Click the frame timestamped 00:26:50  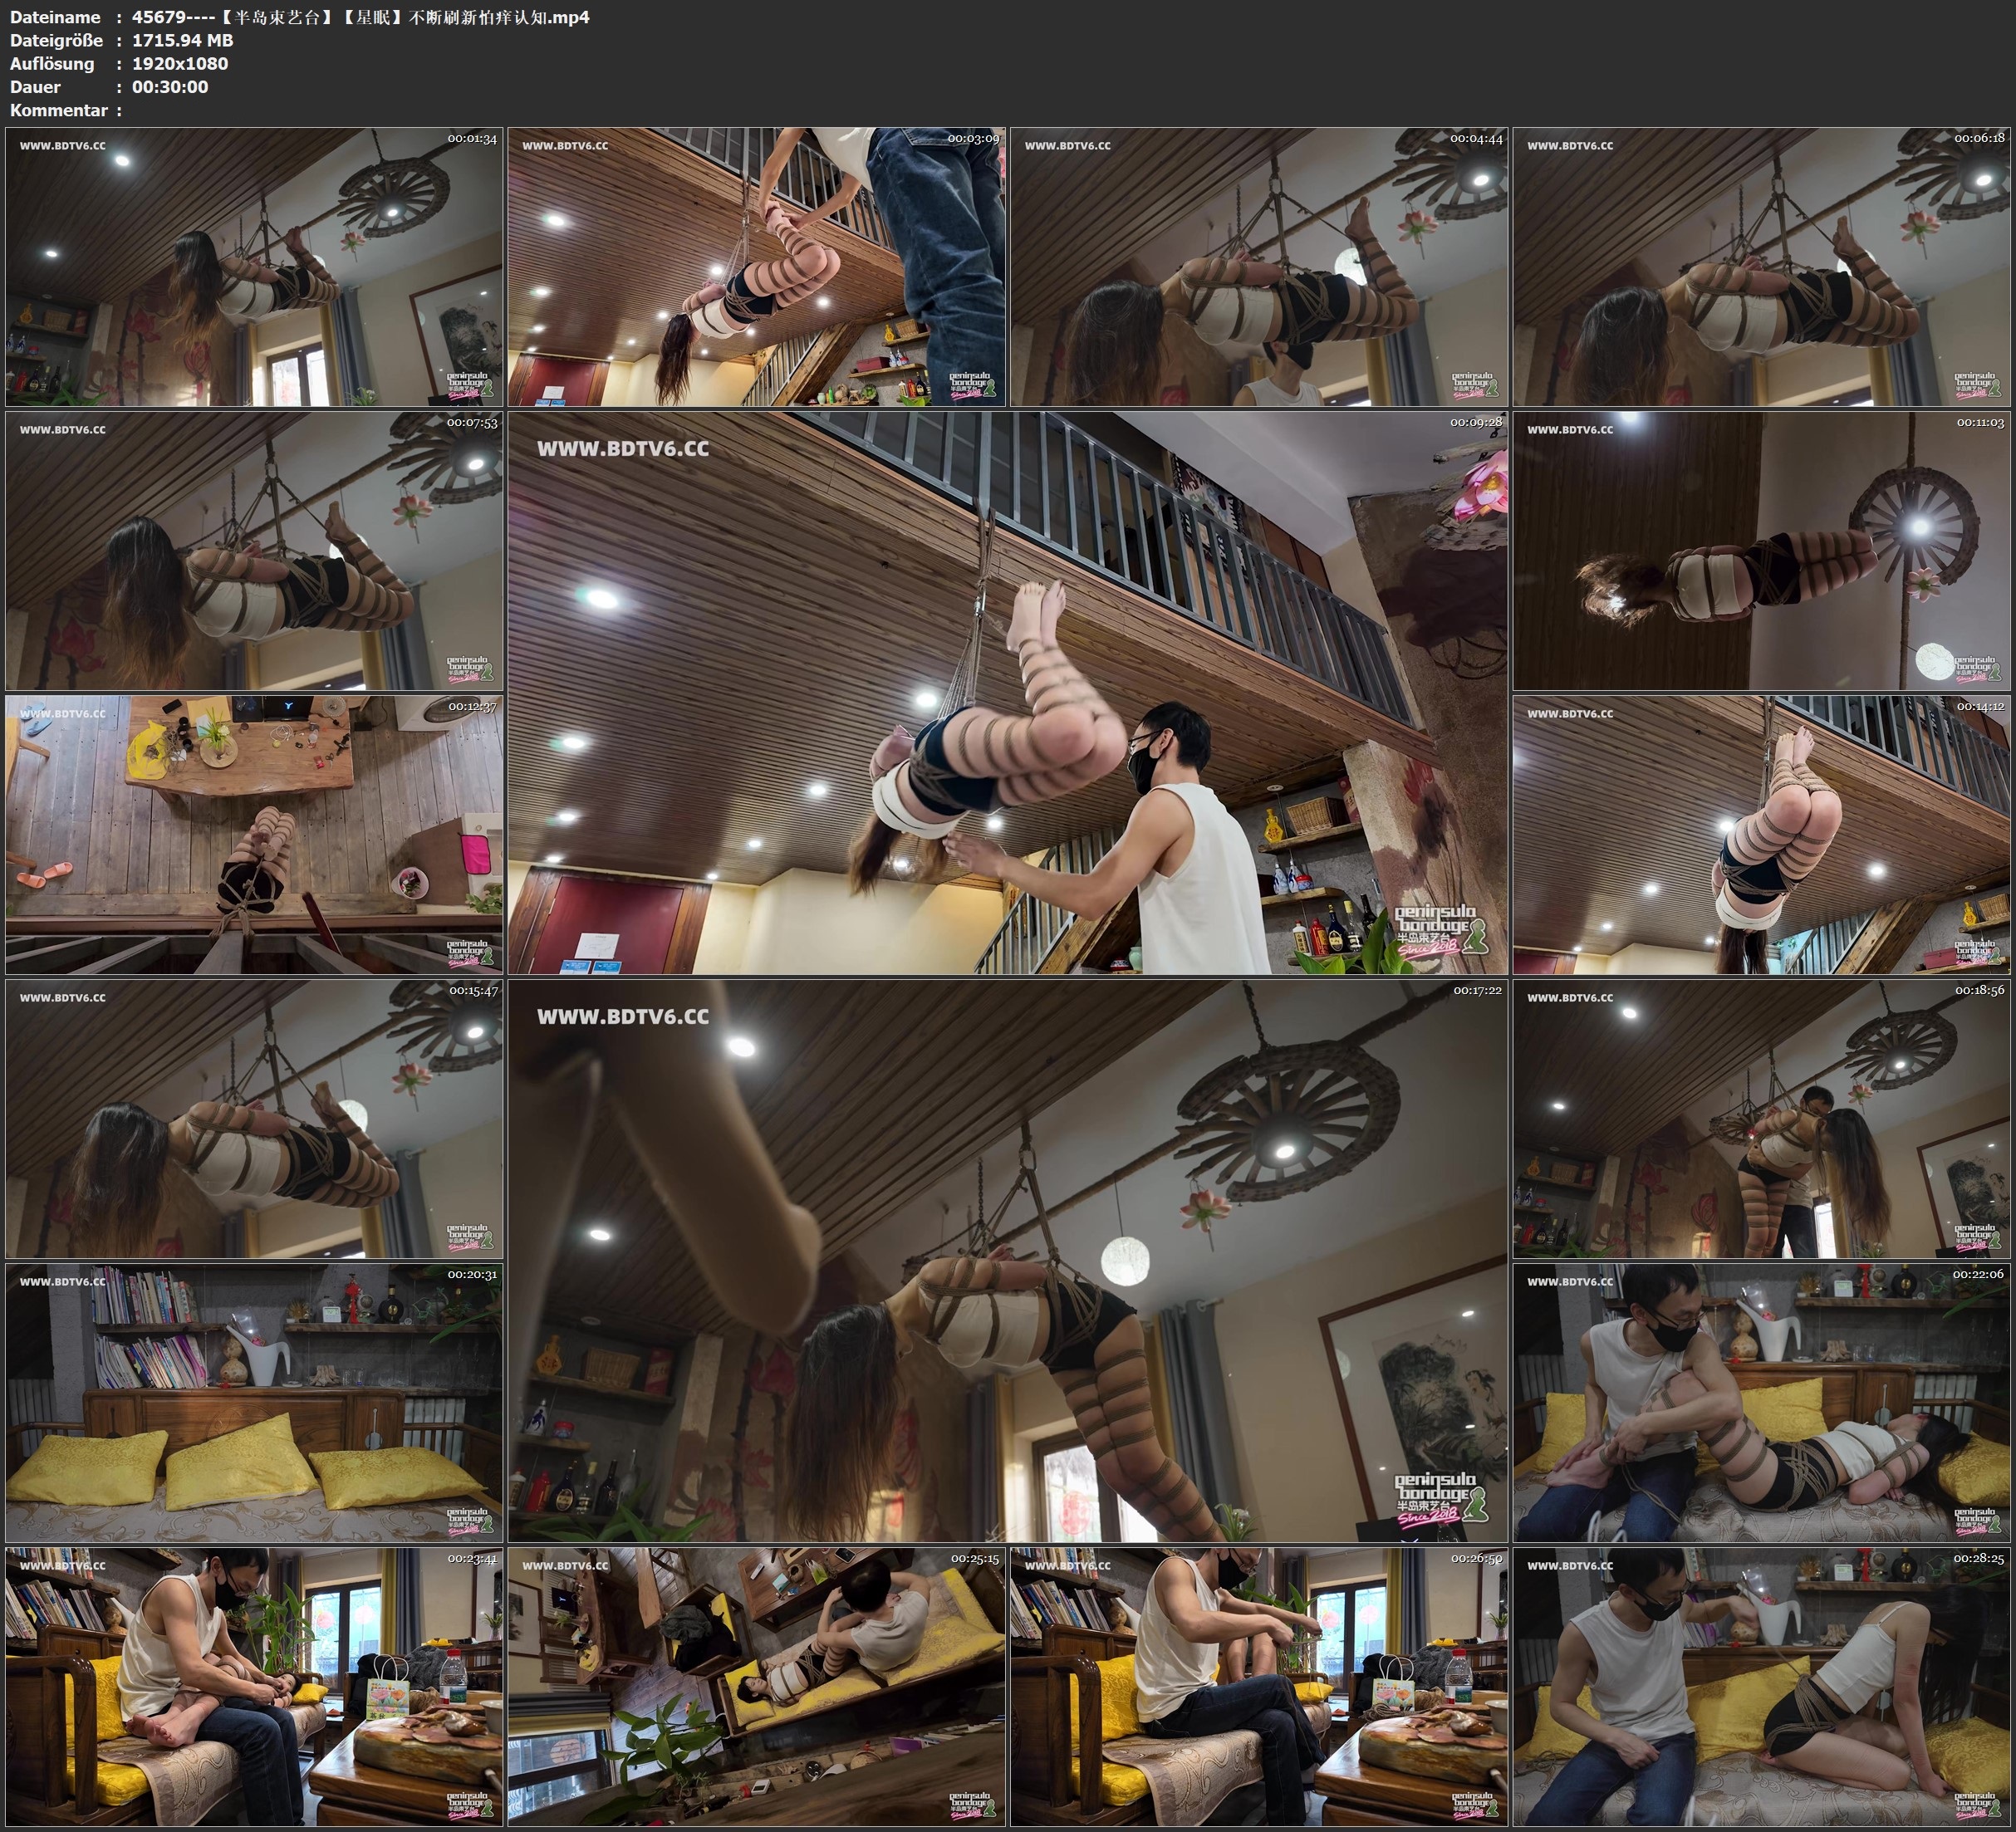coord(1259,1687)
